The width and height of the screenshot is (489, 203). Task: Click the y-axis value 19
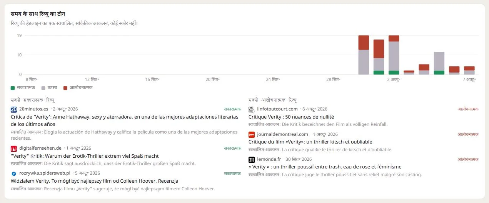pos(19,35)
